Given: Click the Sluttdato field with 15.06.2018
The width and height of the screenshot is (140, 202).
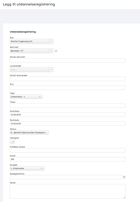Looking at the screenshot, I should [68, 124].
